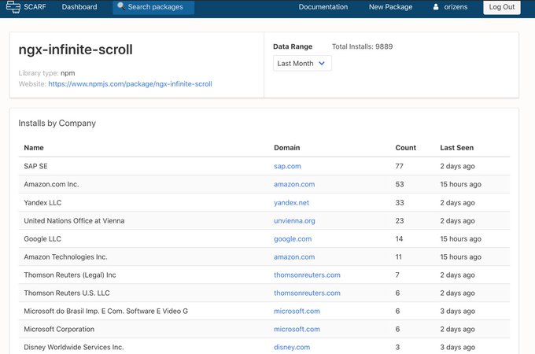
Task: Open thomsonreuters.com link for Thomson Reuters U.S. LLC
Action: point(307,293)
